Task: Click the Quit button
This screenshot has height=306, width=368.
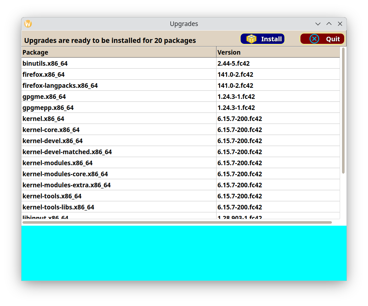Action: click(x=322, y=39)
